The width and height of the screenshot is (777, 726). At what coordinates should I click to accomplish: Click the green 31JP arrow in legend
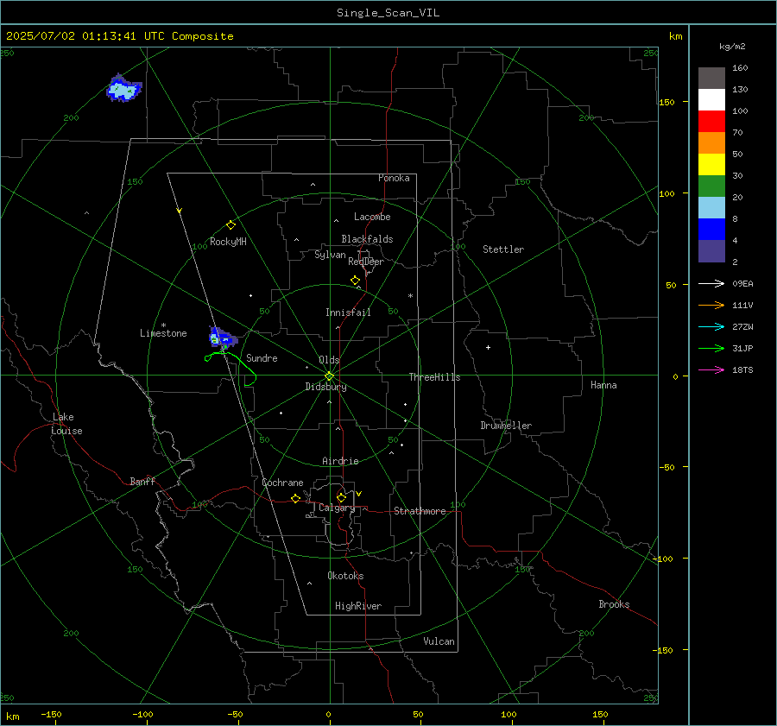(711, 349)
